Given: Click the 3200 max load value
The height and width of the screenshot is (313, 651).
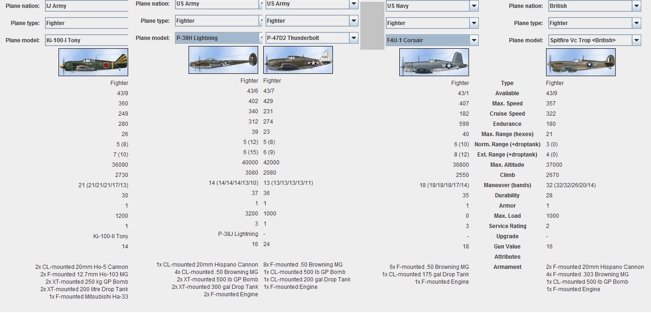Looking at the screenshot, I should click(251, 214).
